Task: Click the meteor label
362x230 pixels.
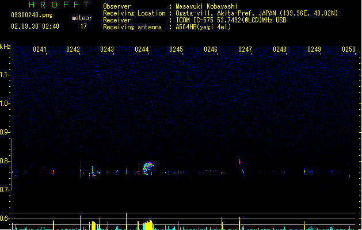Action: click(82, 18)
